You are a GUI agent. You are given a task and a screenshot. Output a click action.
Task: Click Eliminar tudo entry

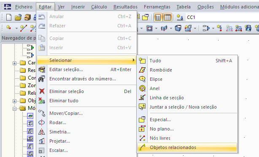pos(86,101)
